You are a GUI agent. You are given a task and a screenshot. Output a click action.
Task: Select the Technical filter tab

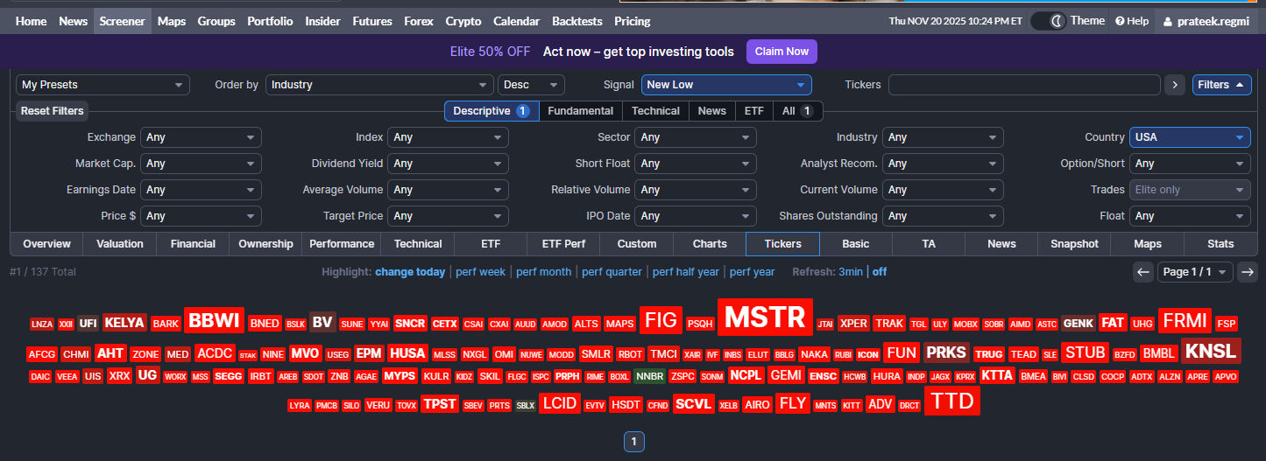coord(655,111)
